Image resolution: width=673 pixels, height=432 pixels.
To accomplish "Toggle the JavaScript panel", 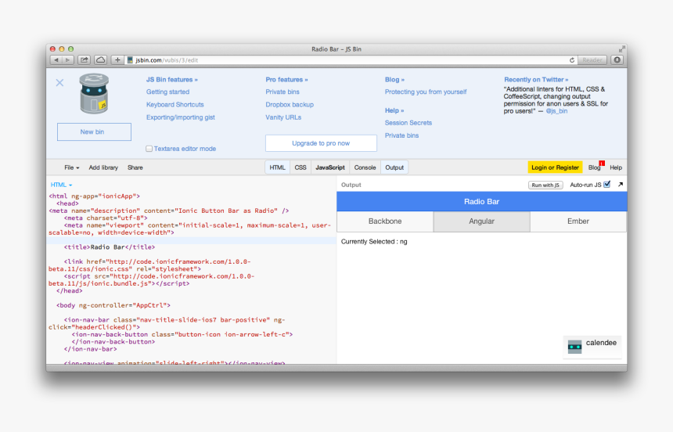I will point(329,167).
